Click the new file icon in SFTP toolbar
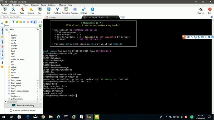This screenshot has height=120, width=214. click(24, 22)
